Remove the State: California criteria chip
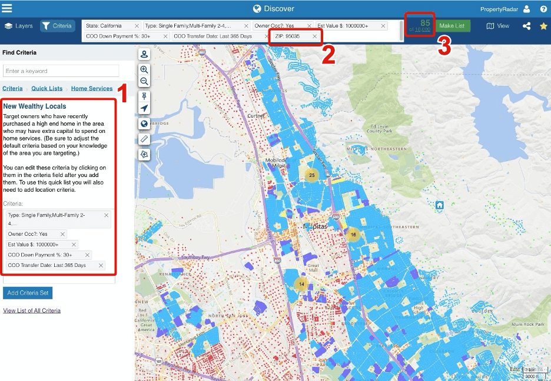Viewport: 551px width, 381px height. tap(137, 26)
